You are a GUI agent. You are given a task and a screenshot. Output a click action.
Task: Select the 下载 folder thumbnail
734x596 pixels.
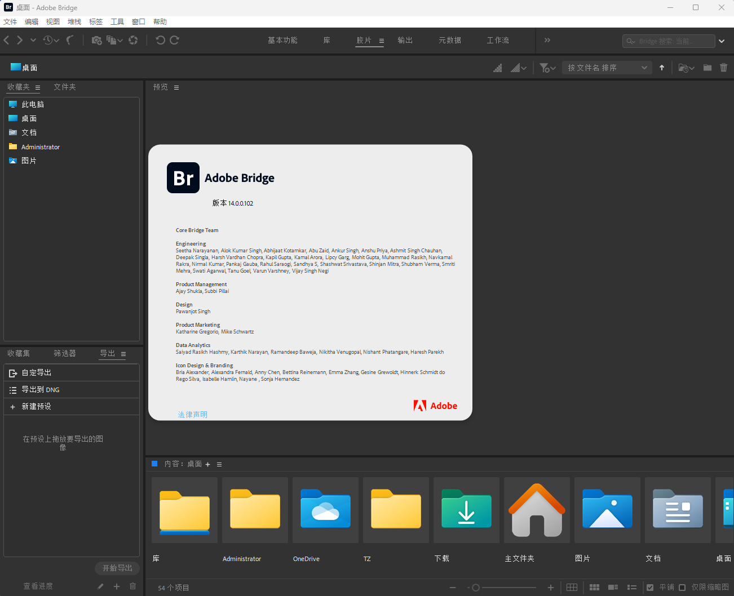click(466, 510)
